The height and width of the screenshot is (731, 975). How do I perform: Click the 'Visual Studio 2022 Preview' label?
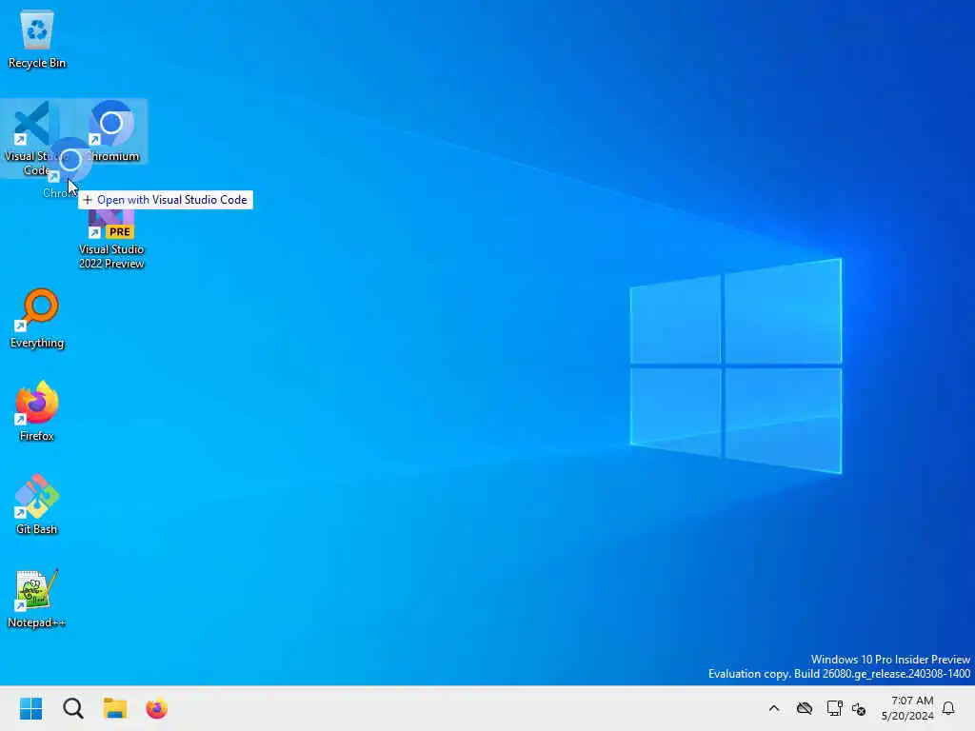111,256
